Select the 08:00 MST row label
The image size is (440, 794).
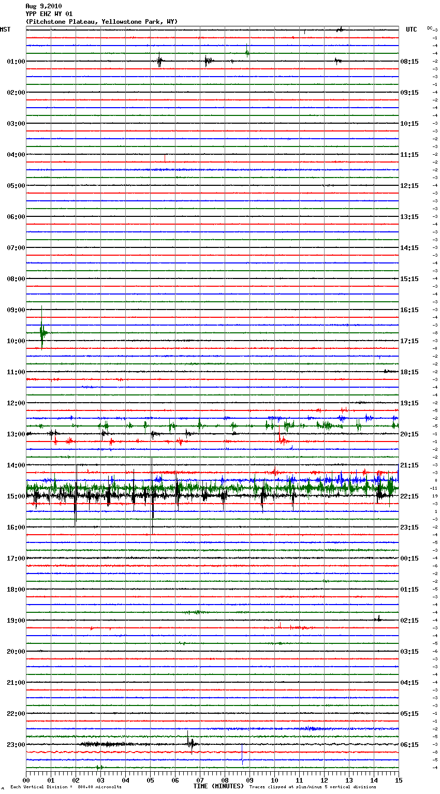tap(16, 279)
